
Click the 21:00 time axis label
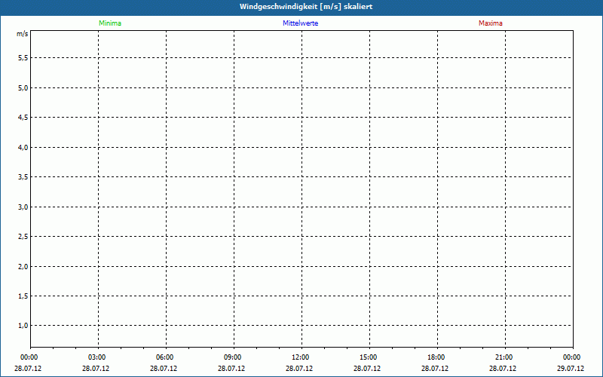[504, 357]
